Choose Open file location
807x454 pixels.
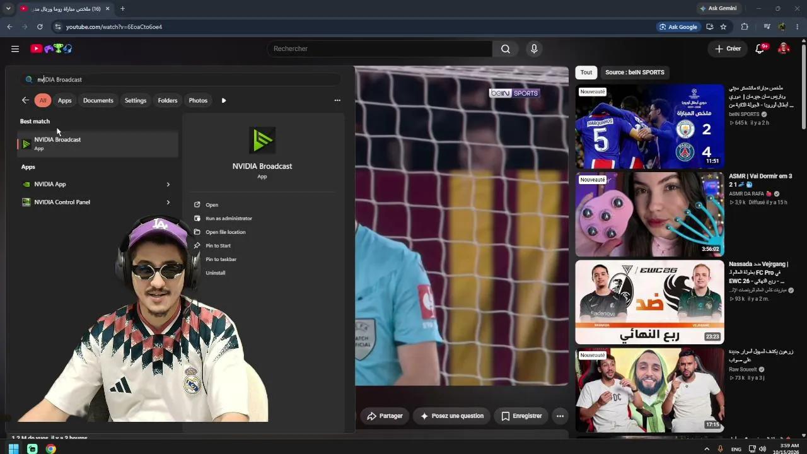coord(225,232)
